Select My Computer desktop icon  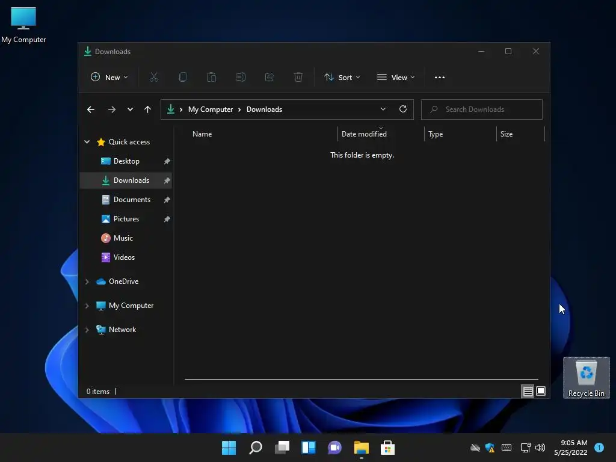point(23,25)
